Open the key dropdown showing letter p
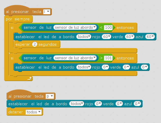This screenshot has height=123, width=161. tap(50, 96)
